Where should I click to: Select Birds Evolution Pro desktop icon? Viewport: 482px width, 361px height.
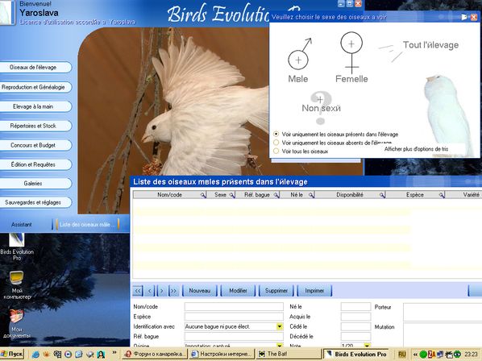[17, 247]
